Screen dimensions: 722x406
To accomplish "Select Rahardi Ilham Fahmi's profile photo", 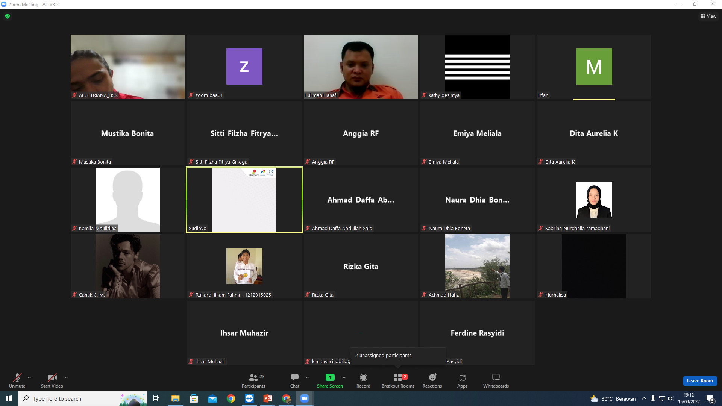I will pos(244,266).
